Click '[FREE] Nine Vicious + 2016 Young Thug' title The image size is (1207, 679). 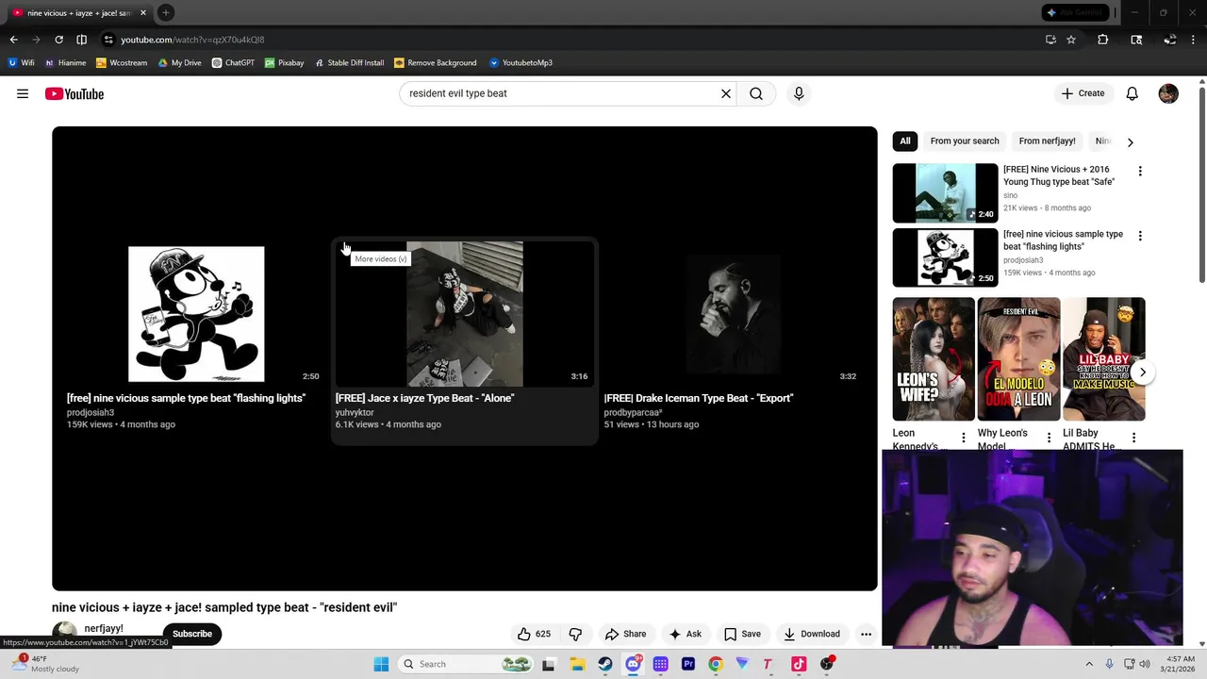point(1059,175)
